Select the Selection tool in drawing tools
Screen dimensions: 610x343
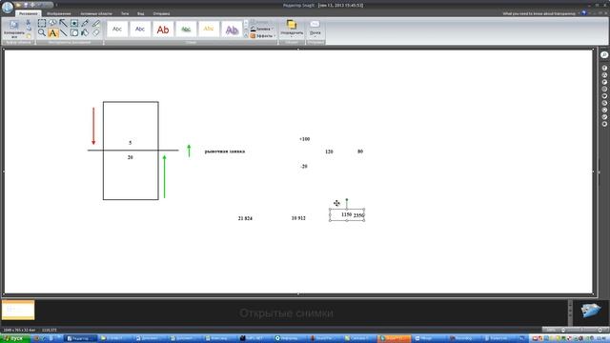[x=42, y=23]
